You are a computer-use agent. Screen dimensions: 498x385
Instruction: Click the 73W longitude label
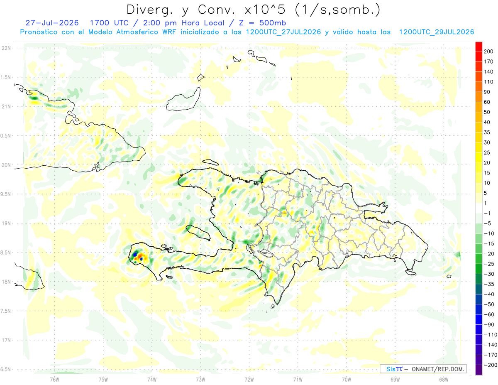tap(200, 379)
